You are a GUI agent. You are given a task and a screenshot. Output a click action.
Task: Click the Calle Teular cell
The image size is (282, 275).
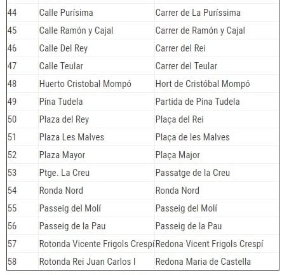point(97,66)
